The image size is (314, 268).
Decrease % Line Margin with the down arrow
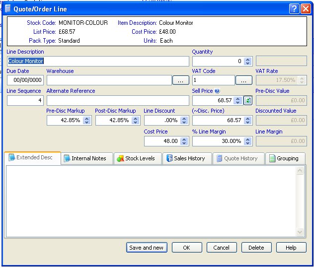(248, 143)
